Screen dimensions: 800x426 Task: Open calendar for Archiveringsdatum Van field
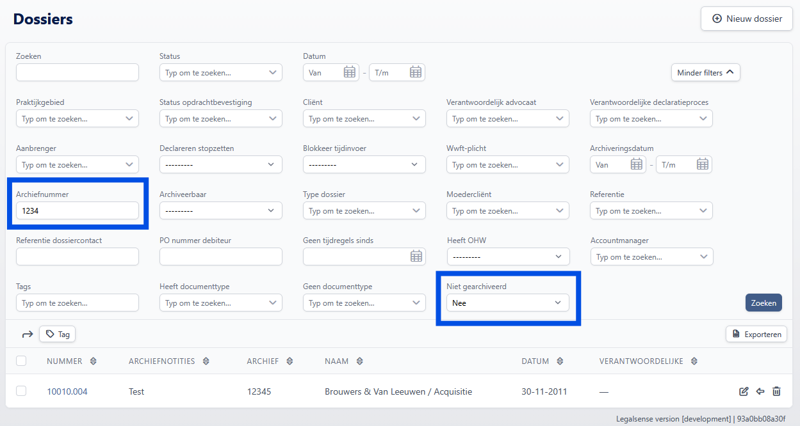(x=636, y=164)
